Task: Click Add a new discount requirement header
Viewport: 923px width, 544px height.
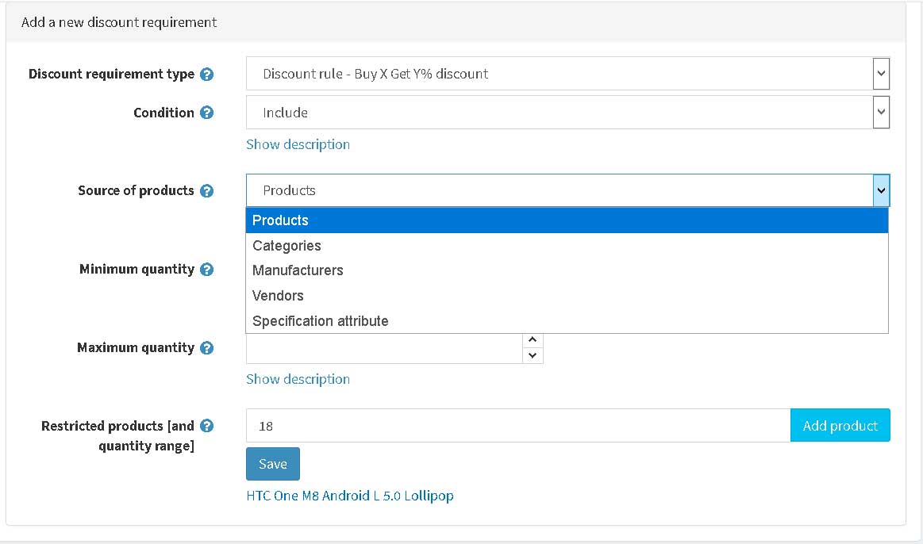Action: tap(119, 22)
